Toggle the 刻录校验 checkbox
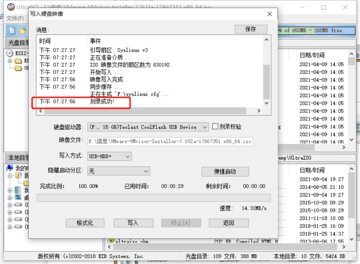Viewport: 360px width, 264px height. [x=215, y=126]
